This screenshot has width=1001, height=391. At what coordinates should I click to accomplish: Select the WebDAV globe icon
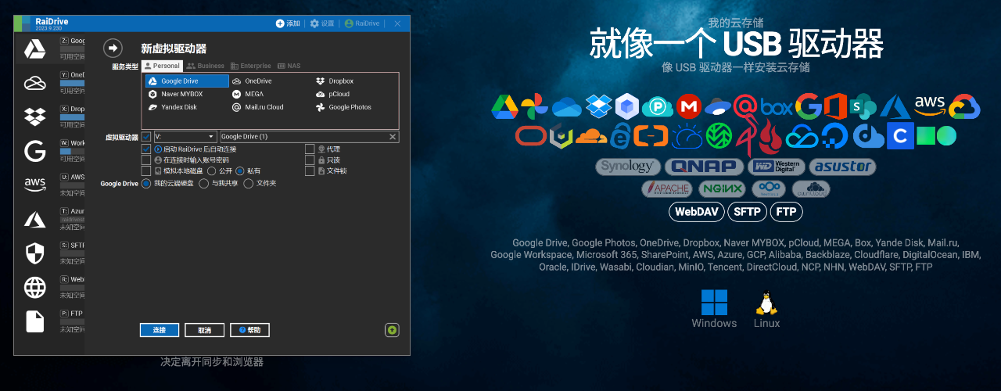[x=34, y=287]
